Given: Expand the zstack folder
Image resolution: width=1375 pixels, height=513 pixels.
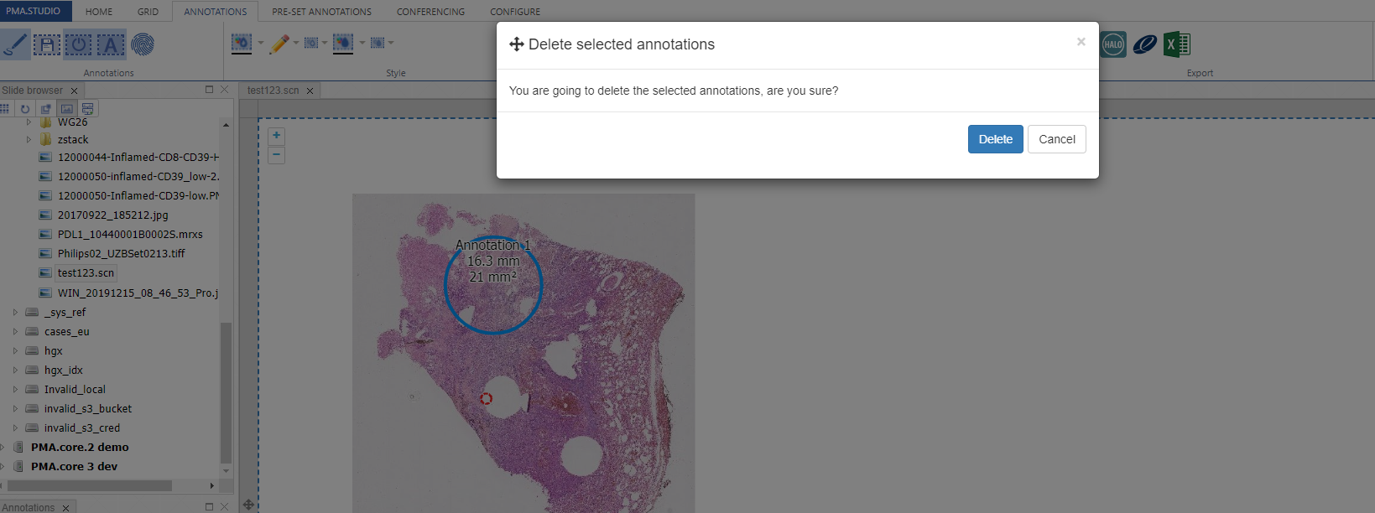Looking at the screenshot, I should [29, 140].
